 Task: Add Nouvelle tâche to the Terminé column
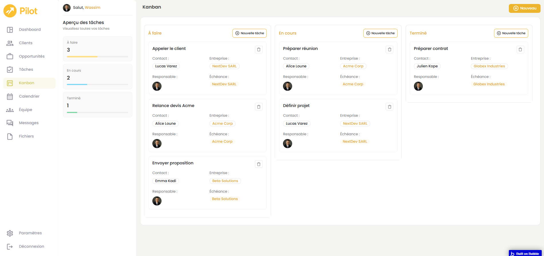pyautogui.click(x=511, y=33)
